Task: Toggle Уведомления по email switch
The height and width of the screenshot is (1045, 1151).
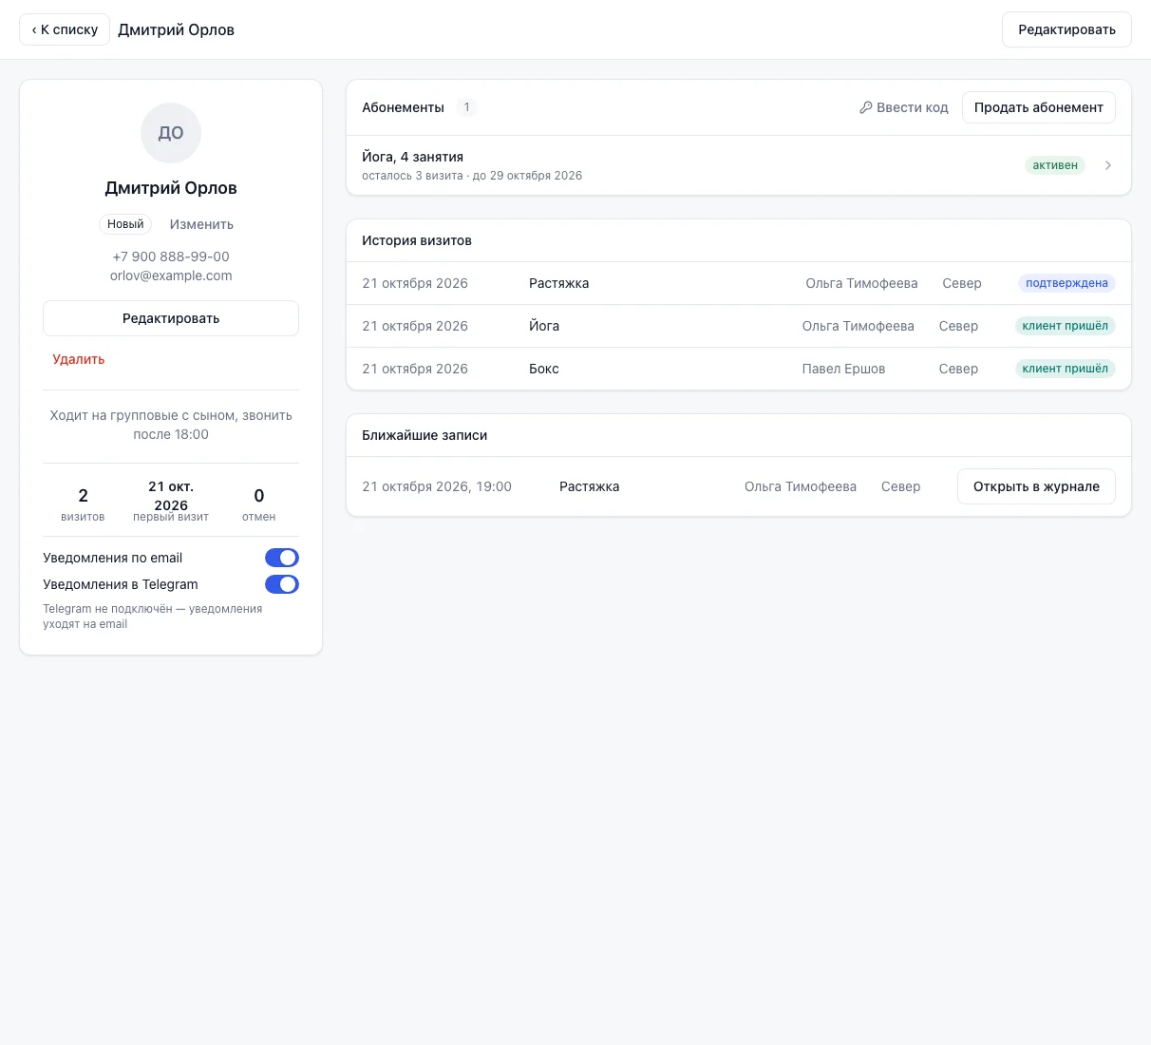Action: pos(282,558)
